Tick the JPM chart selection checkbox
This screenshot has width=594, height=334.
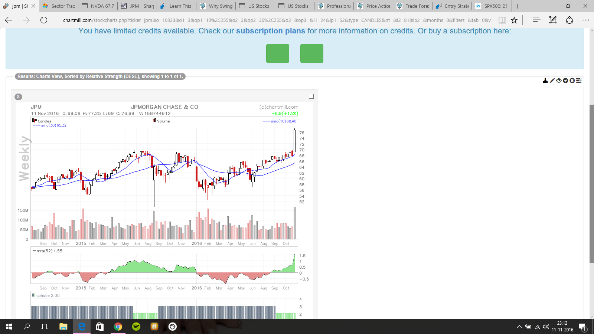pyautogui.click(x=311, y=96)
